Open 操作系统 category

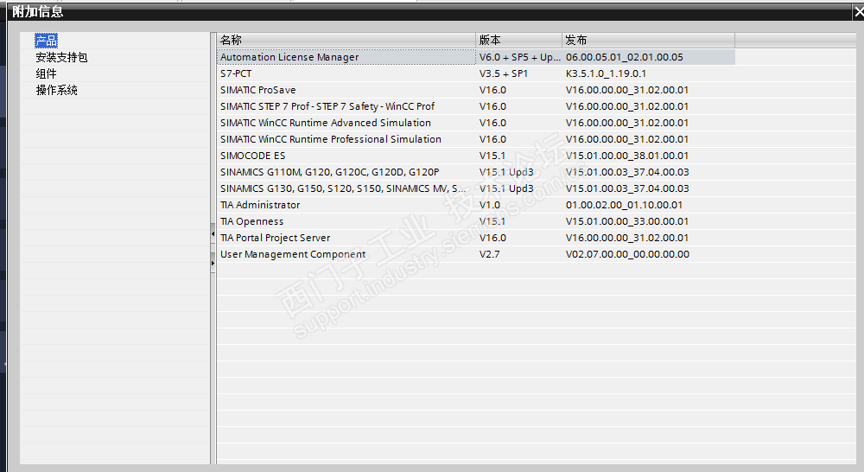[x=56, y=91]
